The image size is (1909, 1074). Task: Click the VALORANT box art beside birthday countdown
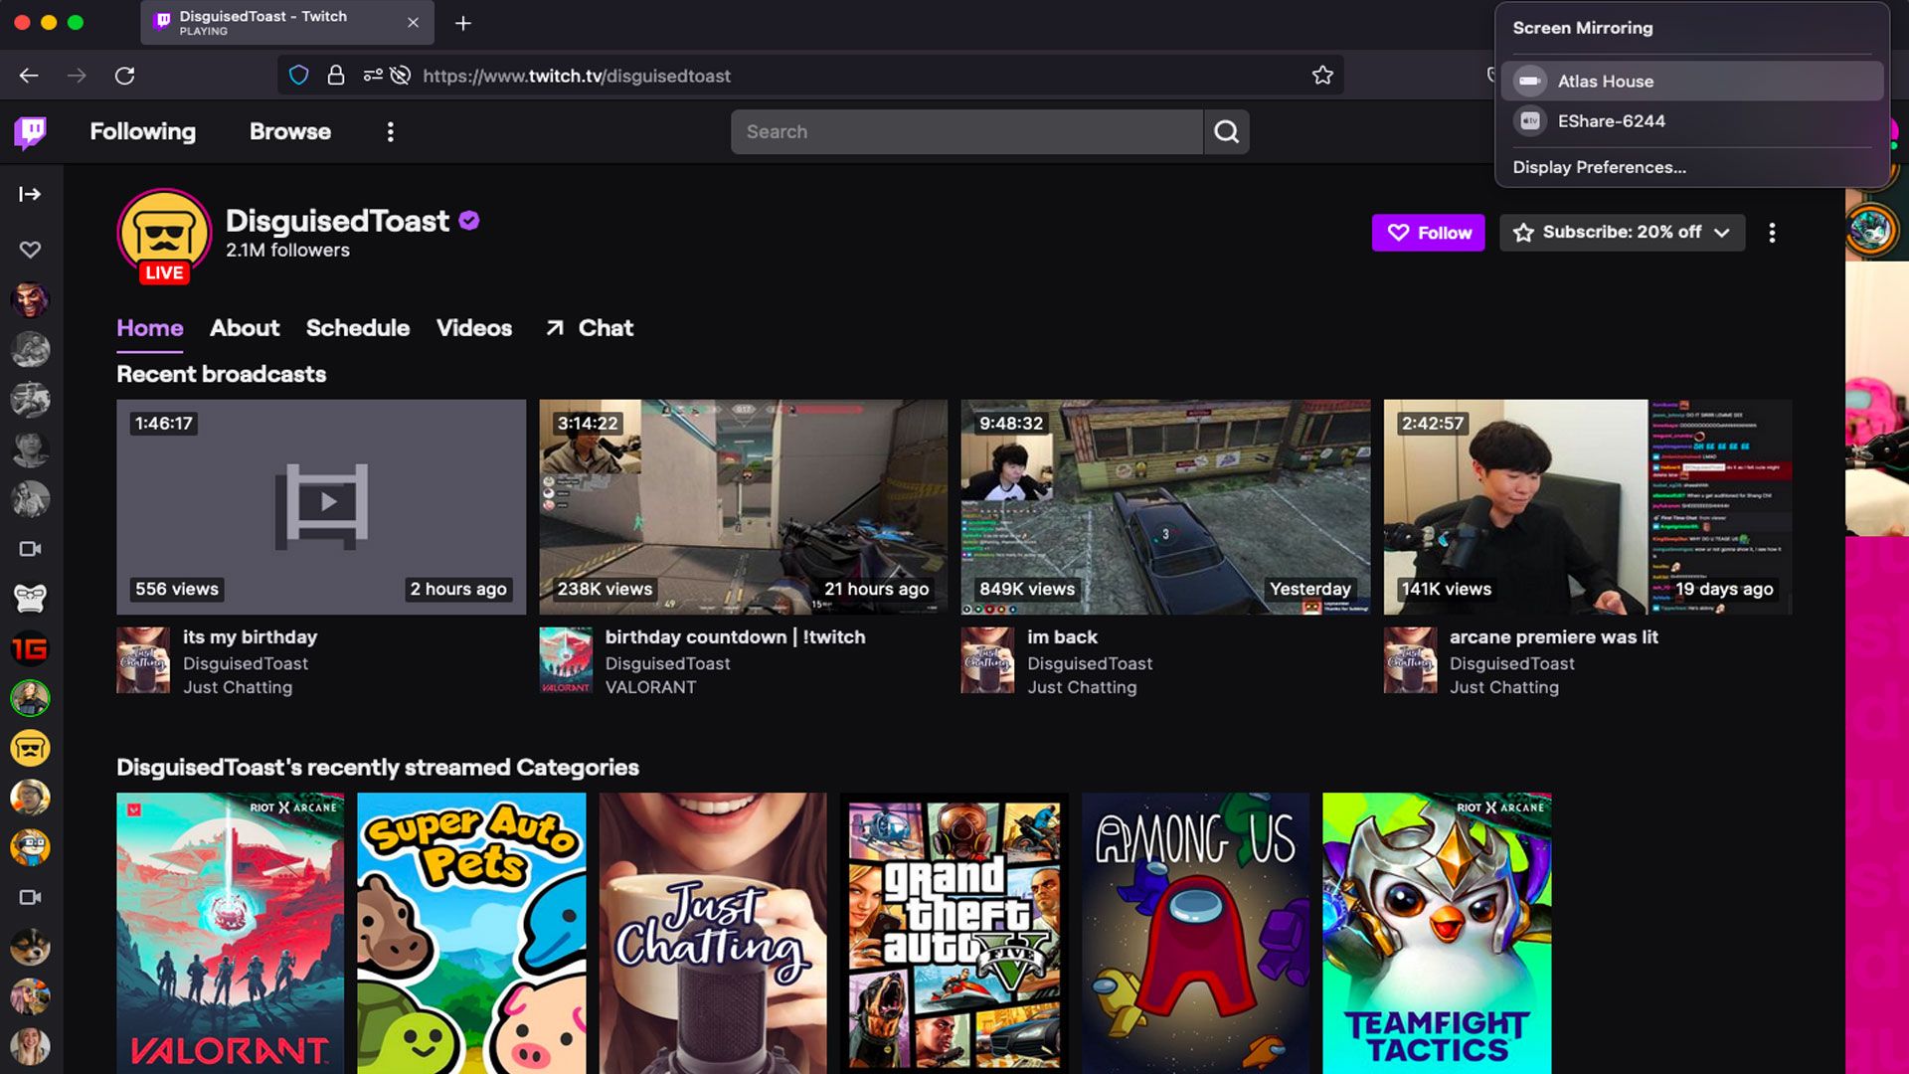click(x=566, y=659)
